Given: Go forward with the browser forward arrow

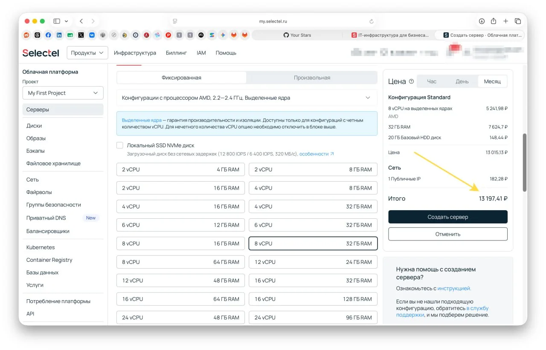Looking at the screenshot, I should 93,21.
